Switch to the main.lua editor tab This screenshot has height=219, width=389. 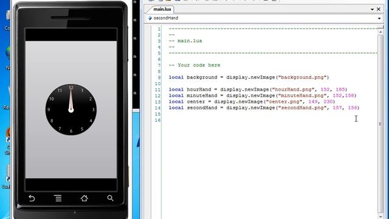[162, 9]
